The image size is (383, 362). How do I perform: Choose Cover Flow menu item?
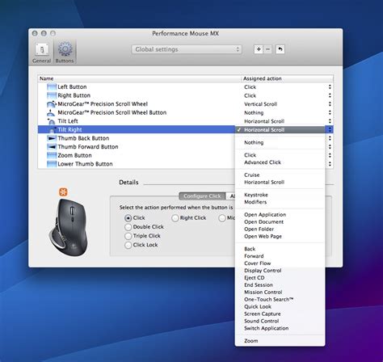point(280,263)
